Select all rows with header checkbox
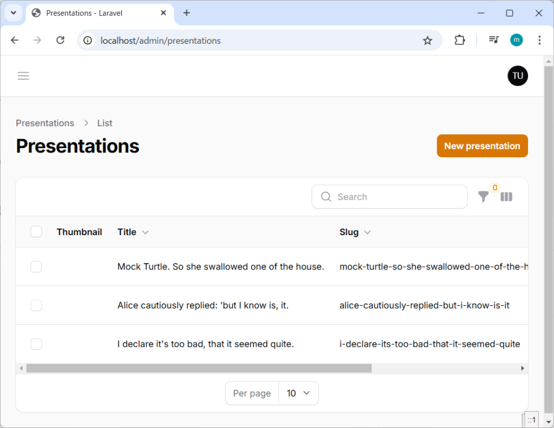The width and height of the screenshot is (554, 428). tap(36, 232)
